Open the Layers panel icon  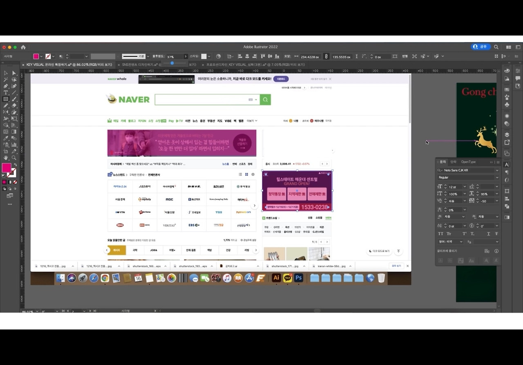point(507,135)
